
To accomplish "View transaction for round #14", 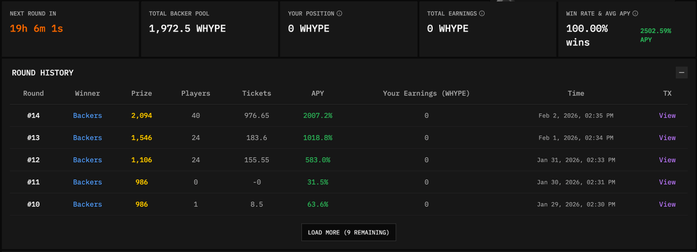I will (667, 115).
